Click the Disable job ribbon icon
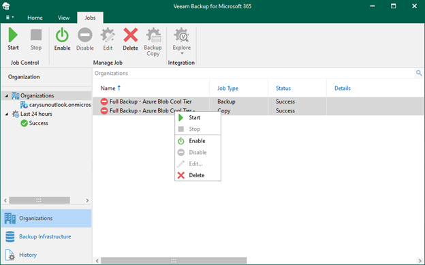This screenshot has height=265, width=425. pyautogui.click(x=85, y=35)
